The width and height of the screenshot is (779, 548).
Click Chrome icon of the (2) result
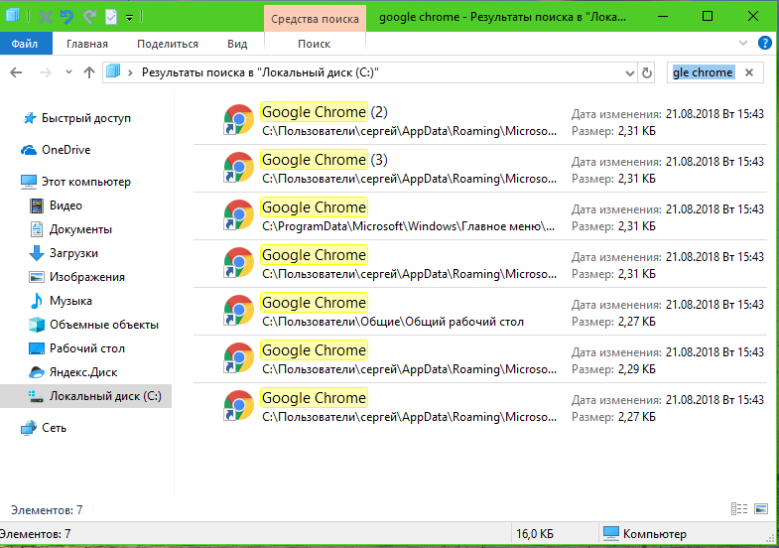point(238,120)
